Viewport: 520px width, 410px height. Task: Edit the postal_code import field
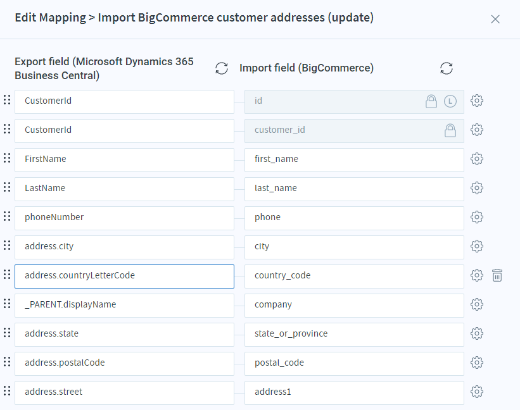click(x=354, y=364)
